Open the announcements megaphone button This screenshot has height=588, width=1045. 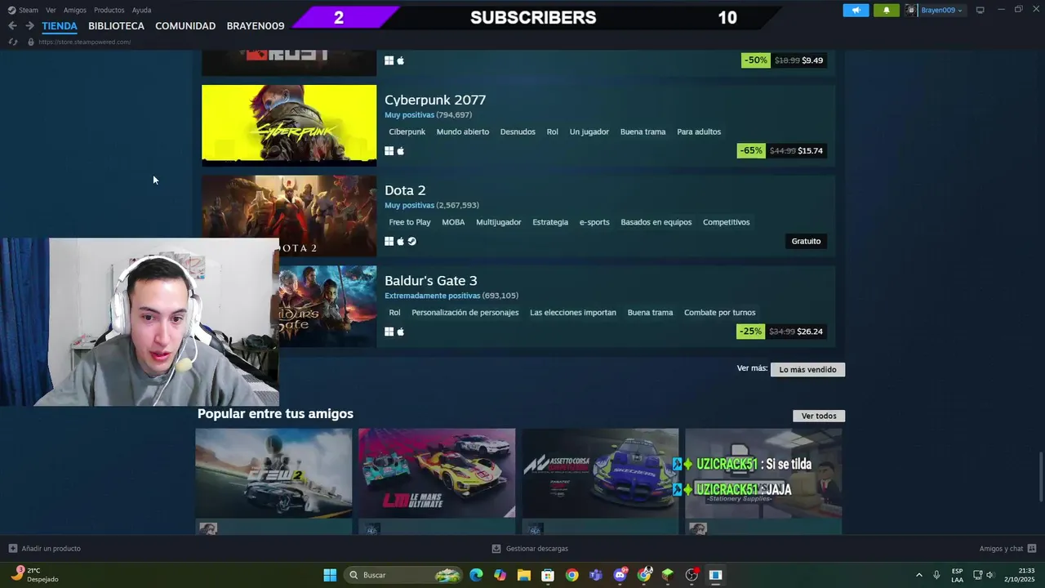[x=856, y=10]
